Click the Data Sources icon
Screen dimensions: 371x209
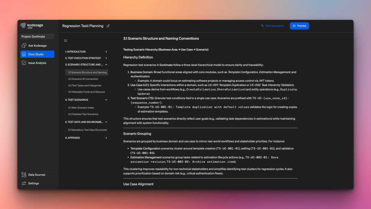point(24,174)
